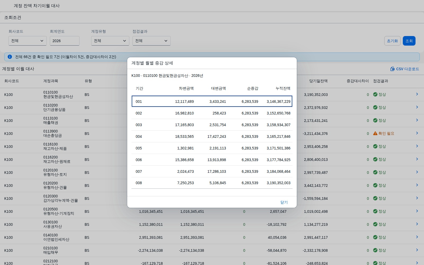
Task: Click ending balance -3,211,434,376 for 대손충당금
Action: (x=315, y=134)
